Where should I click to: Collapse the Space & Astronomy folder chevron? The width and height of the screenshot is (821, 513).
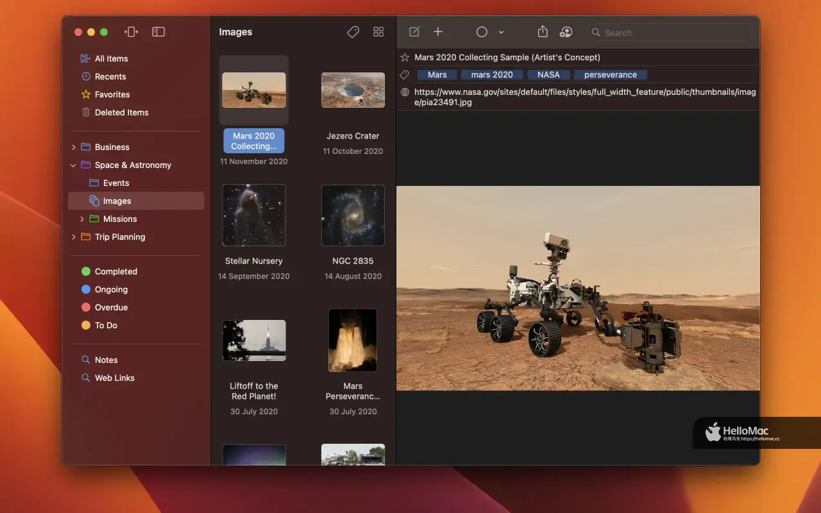[73, 165]
